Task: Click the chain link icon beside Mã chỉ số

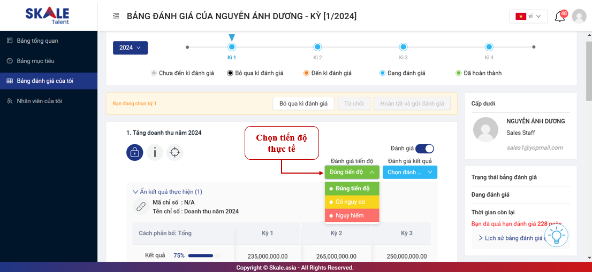Action: (141, 206)
